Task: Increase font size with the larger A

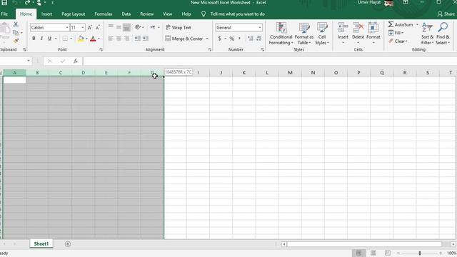Action: tap(90, 27)
